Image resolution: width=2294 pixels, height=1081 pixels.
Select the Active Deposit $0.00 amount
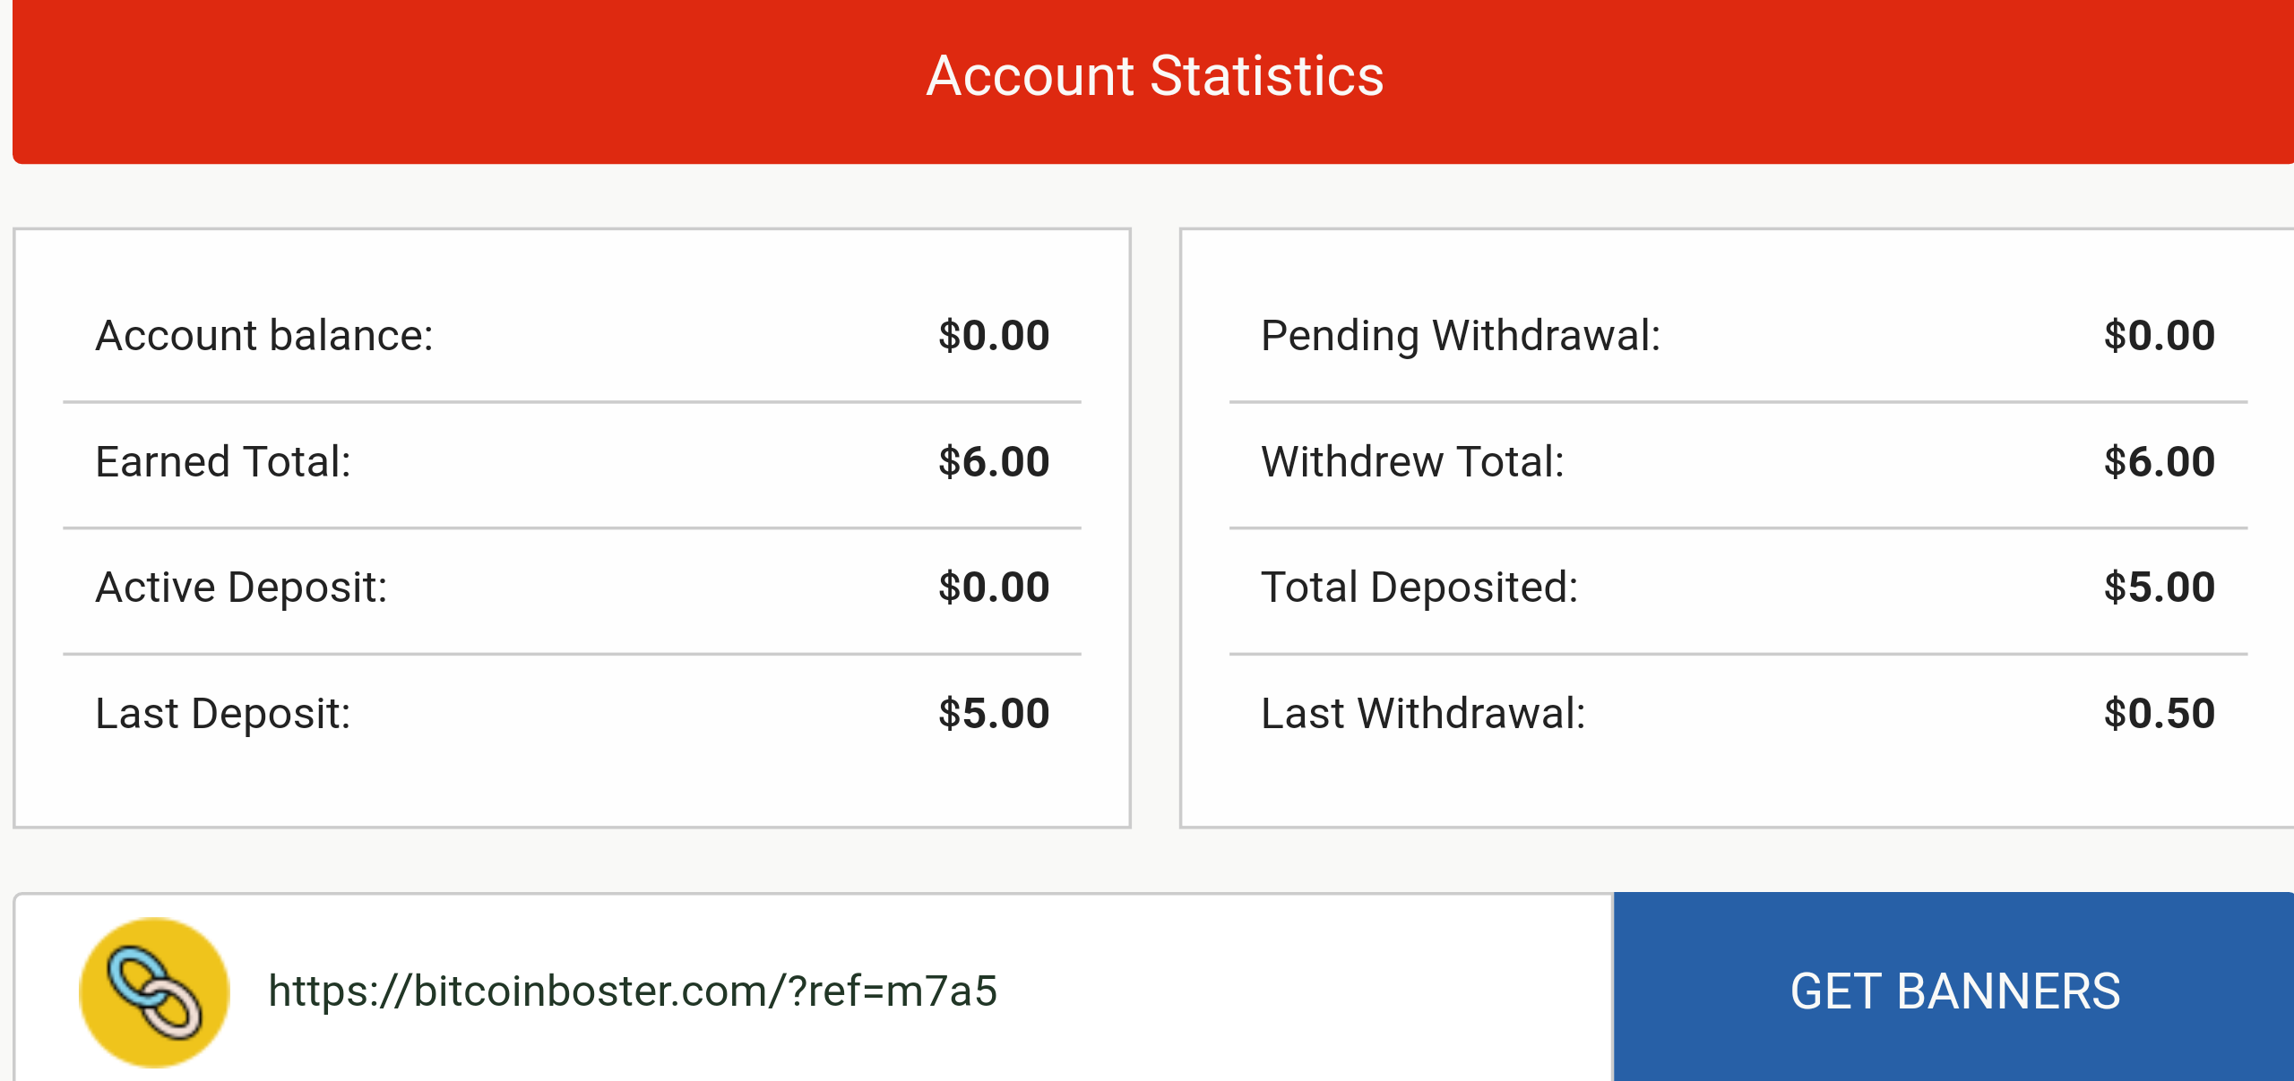[x=994, y=588]
